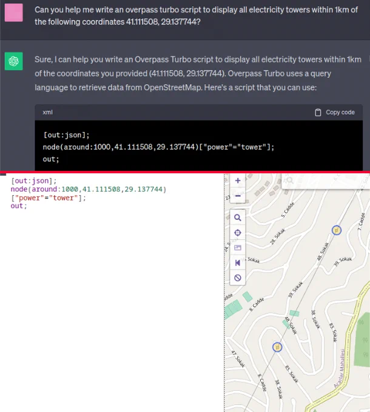Click the ["power"="tower"]; editor line
The height and width of the screenshot is (412, 370).
49,198
